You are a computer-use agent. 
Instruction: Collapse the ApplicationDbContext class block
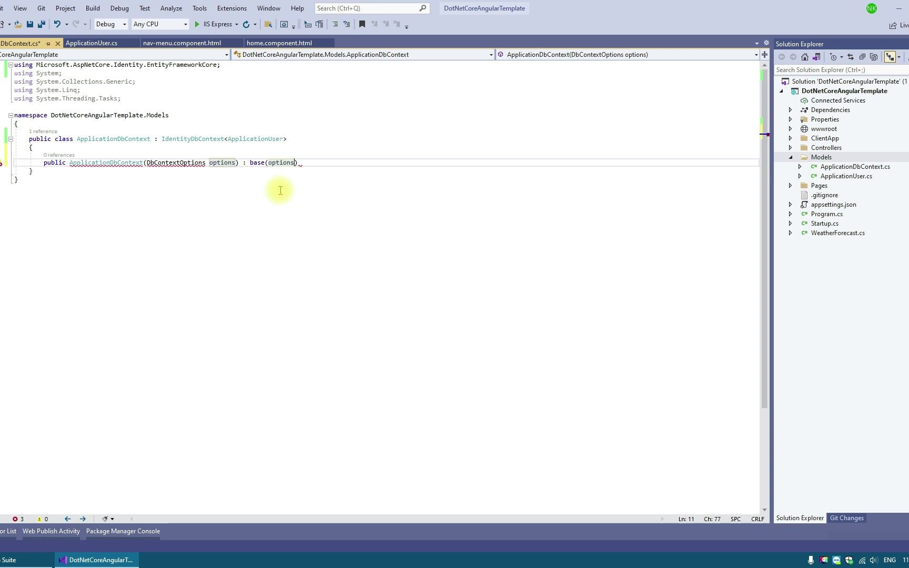[x=11, y=139]
